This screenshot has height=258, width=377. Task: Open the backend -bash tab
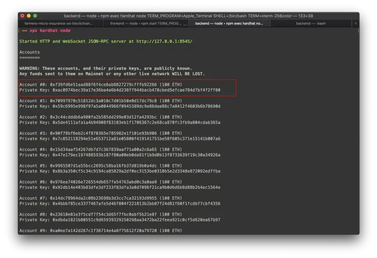311,23
